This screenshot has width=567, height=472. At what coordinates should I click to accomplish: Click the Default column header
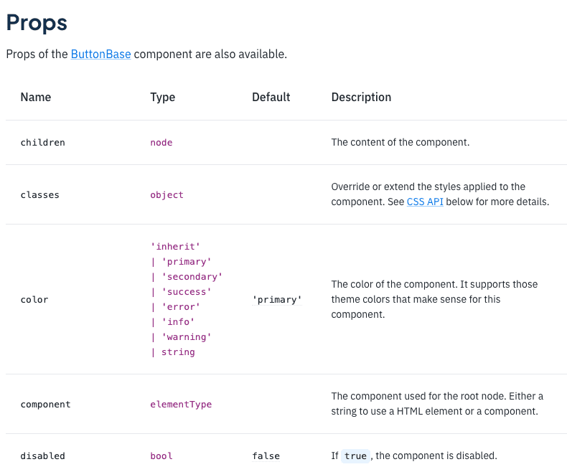pyautogui.click(x=271, y=98)
